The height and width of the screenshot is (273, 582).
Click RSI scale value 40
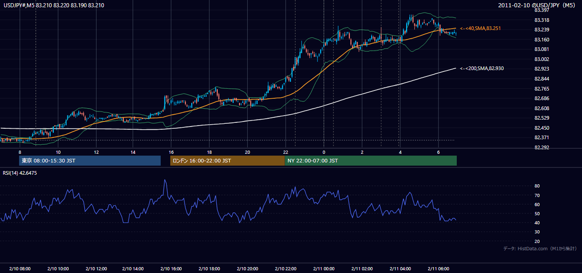pyautogui.click(x=537, y=222)
